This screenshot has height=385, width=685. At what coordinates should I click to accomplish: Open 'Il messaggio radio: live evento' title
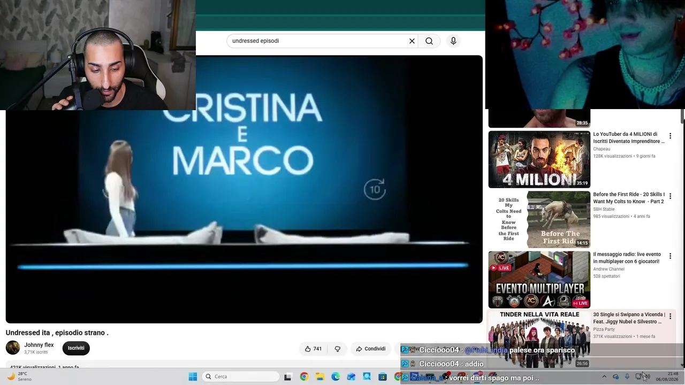pos(627,258)
